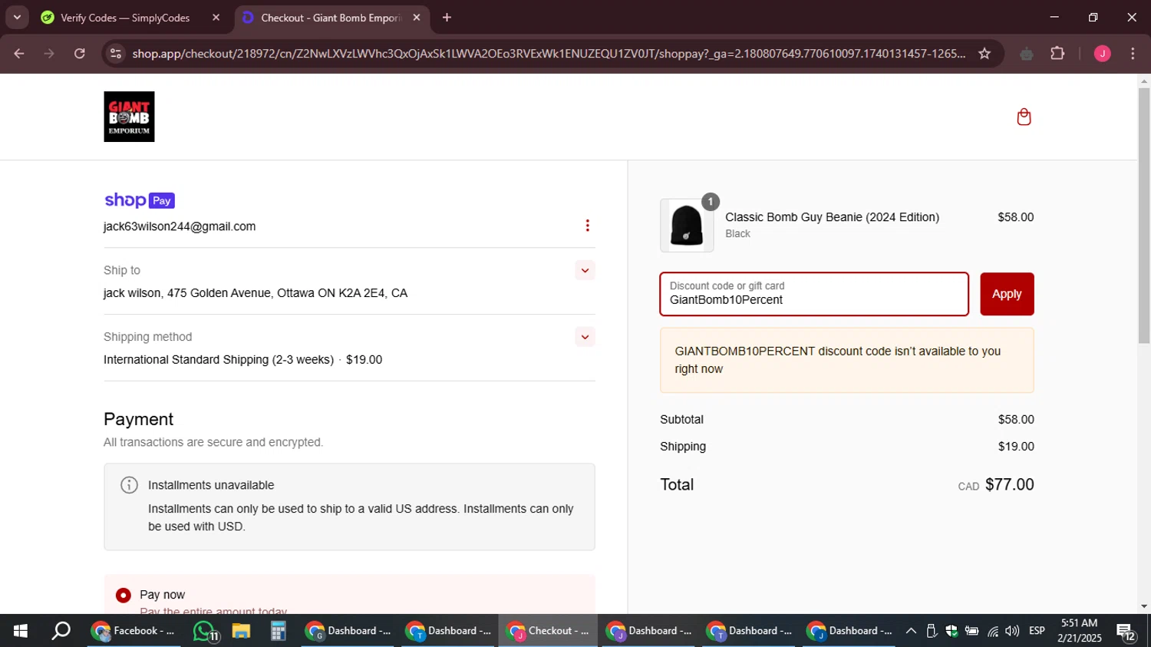Viewport: 1151px width, 647px height.
Task: Click the jack63wilson244@gmail.com email text
Action: coord(180,226)
